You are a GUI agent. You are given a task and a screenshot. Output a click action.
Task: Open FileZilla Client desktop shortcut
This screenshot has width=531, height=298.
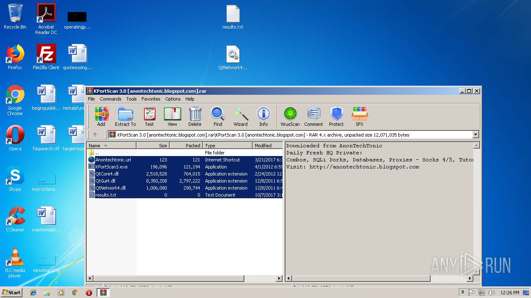pyautogui.click(x=46, y=57)
